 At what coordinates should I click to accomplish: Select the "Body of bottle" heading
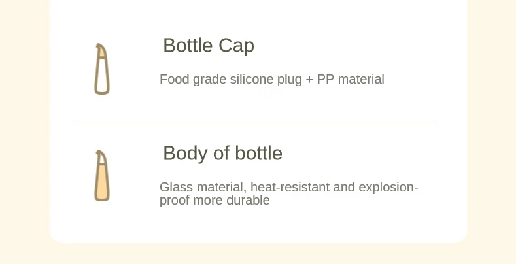(x=222, y=154)
